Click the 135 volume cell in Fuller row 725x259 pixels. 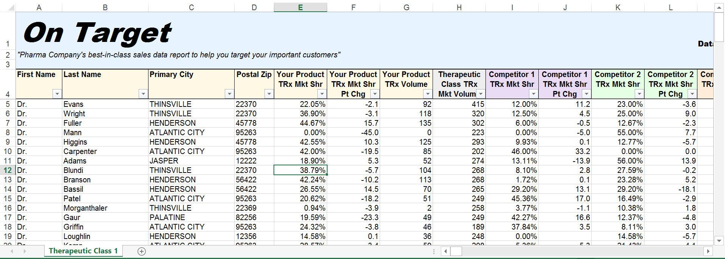(406, 123)
